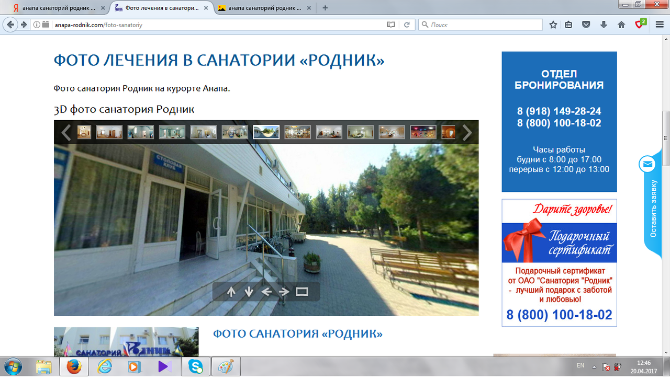Viewport: 670px width, 392px height.
Task: Reload the current page
Action: [x=407, y=24]
